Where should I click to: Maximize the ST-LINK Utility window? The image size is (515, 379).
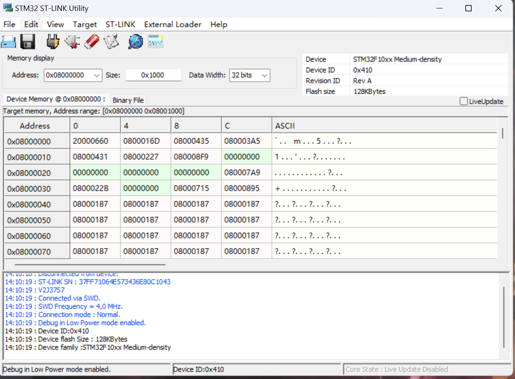pos(468,8)
